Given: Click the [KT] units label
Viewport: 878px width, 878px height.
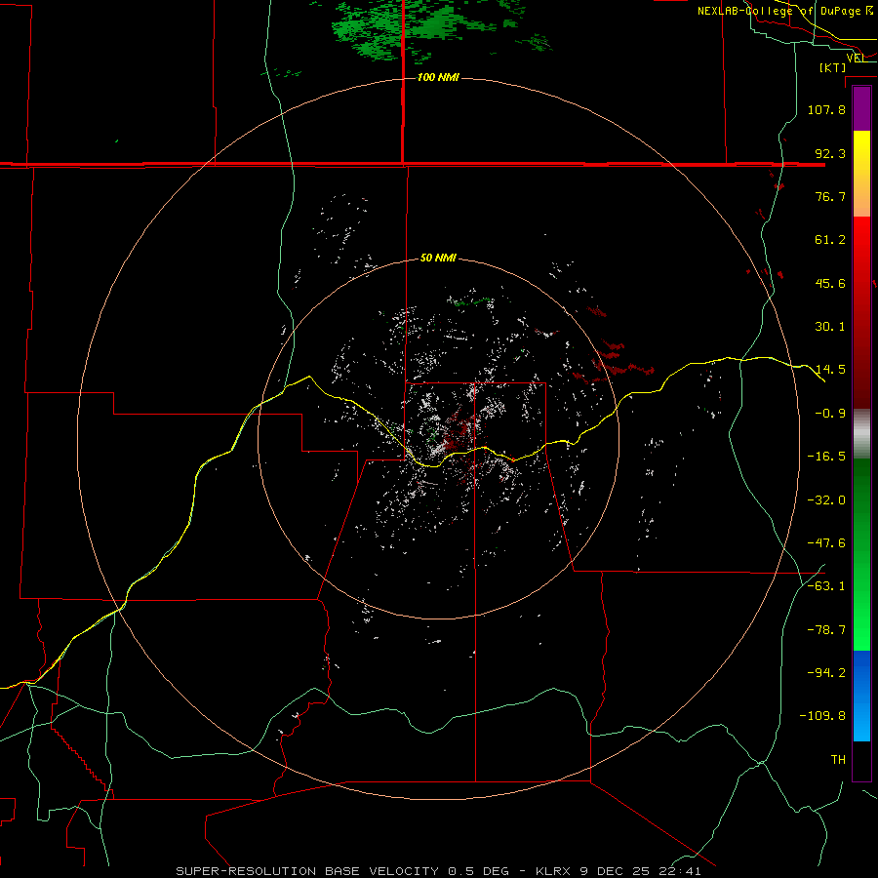Looking at the screenshot, I should 833,67.
